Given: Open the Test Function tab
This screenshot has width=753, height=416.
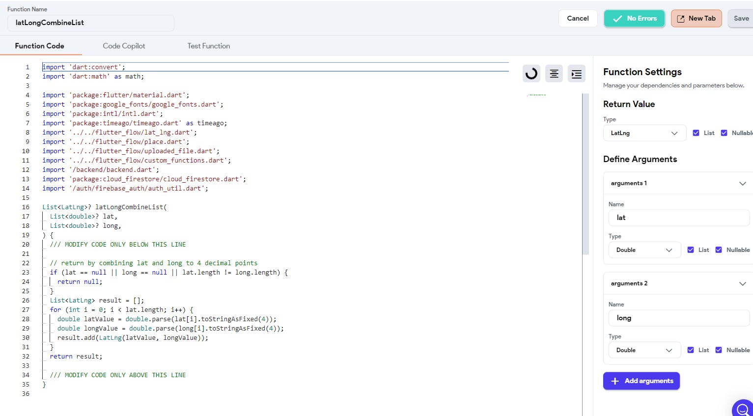Looking at the screenshot, I should [x=208, y=46].
